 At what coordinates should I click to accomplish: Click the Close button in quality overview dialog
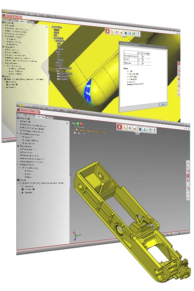pyautogui.click(x=163, y=104)
